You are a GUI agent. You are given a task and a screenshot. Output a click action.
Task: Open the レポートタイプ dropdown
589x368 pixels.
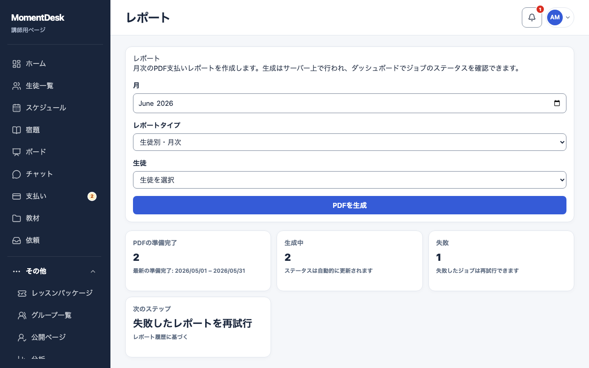pyautogui.click(x=350, y=142)
